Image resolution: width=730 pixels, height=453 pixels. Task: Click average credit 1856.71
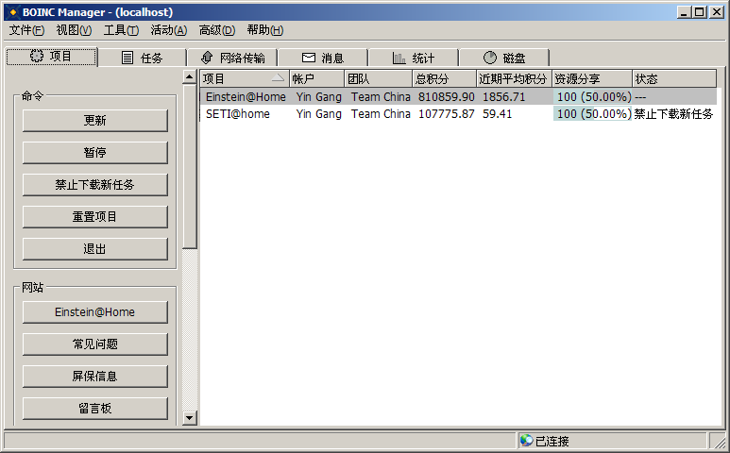[x=503, y=97]
